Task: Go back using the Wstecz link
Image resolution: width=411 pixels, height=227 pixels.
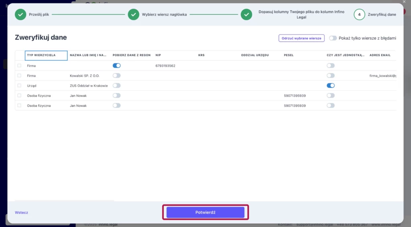Action: click(x=21, y=213)
